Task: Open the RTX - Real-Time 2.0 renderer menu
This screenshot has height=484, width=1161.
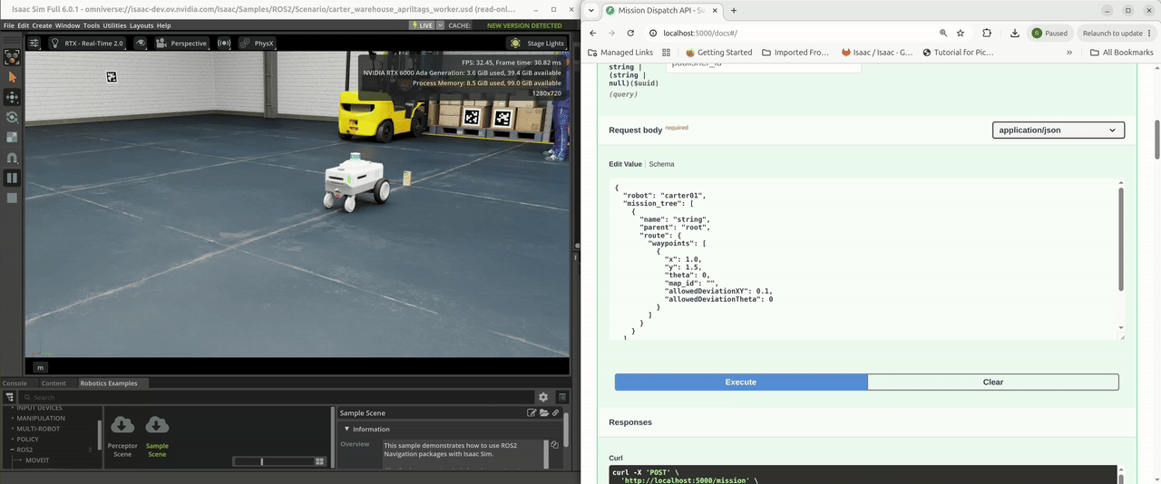Action: coord(86,43)
